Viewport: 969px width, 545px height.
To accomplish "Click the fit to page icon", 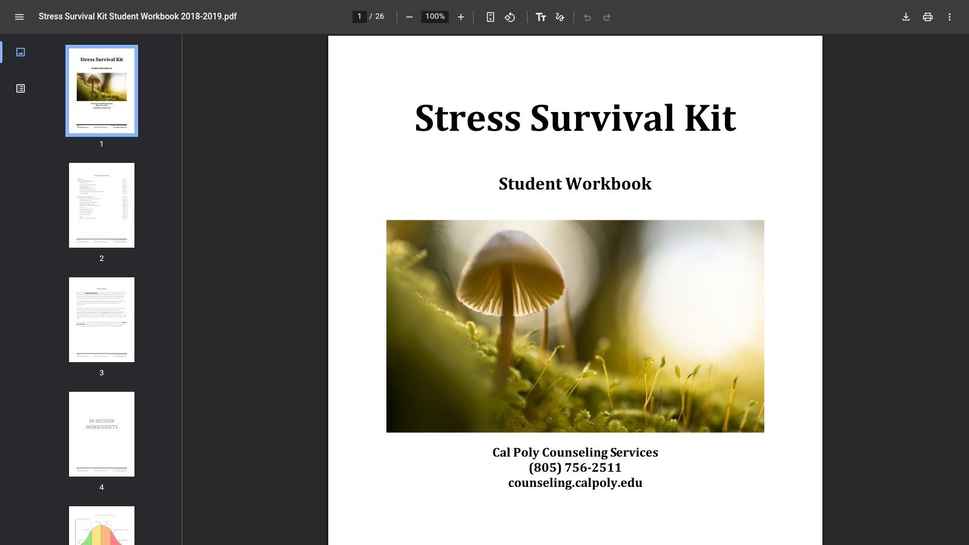I will click(491, 17).
